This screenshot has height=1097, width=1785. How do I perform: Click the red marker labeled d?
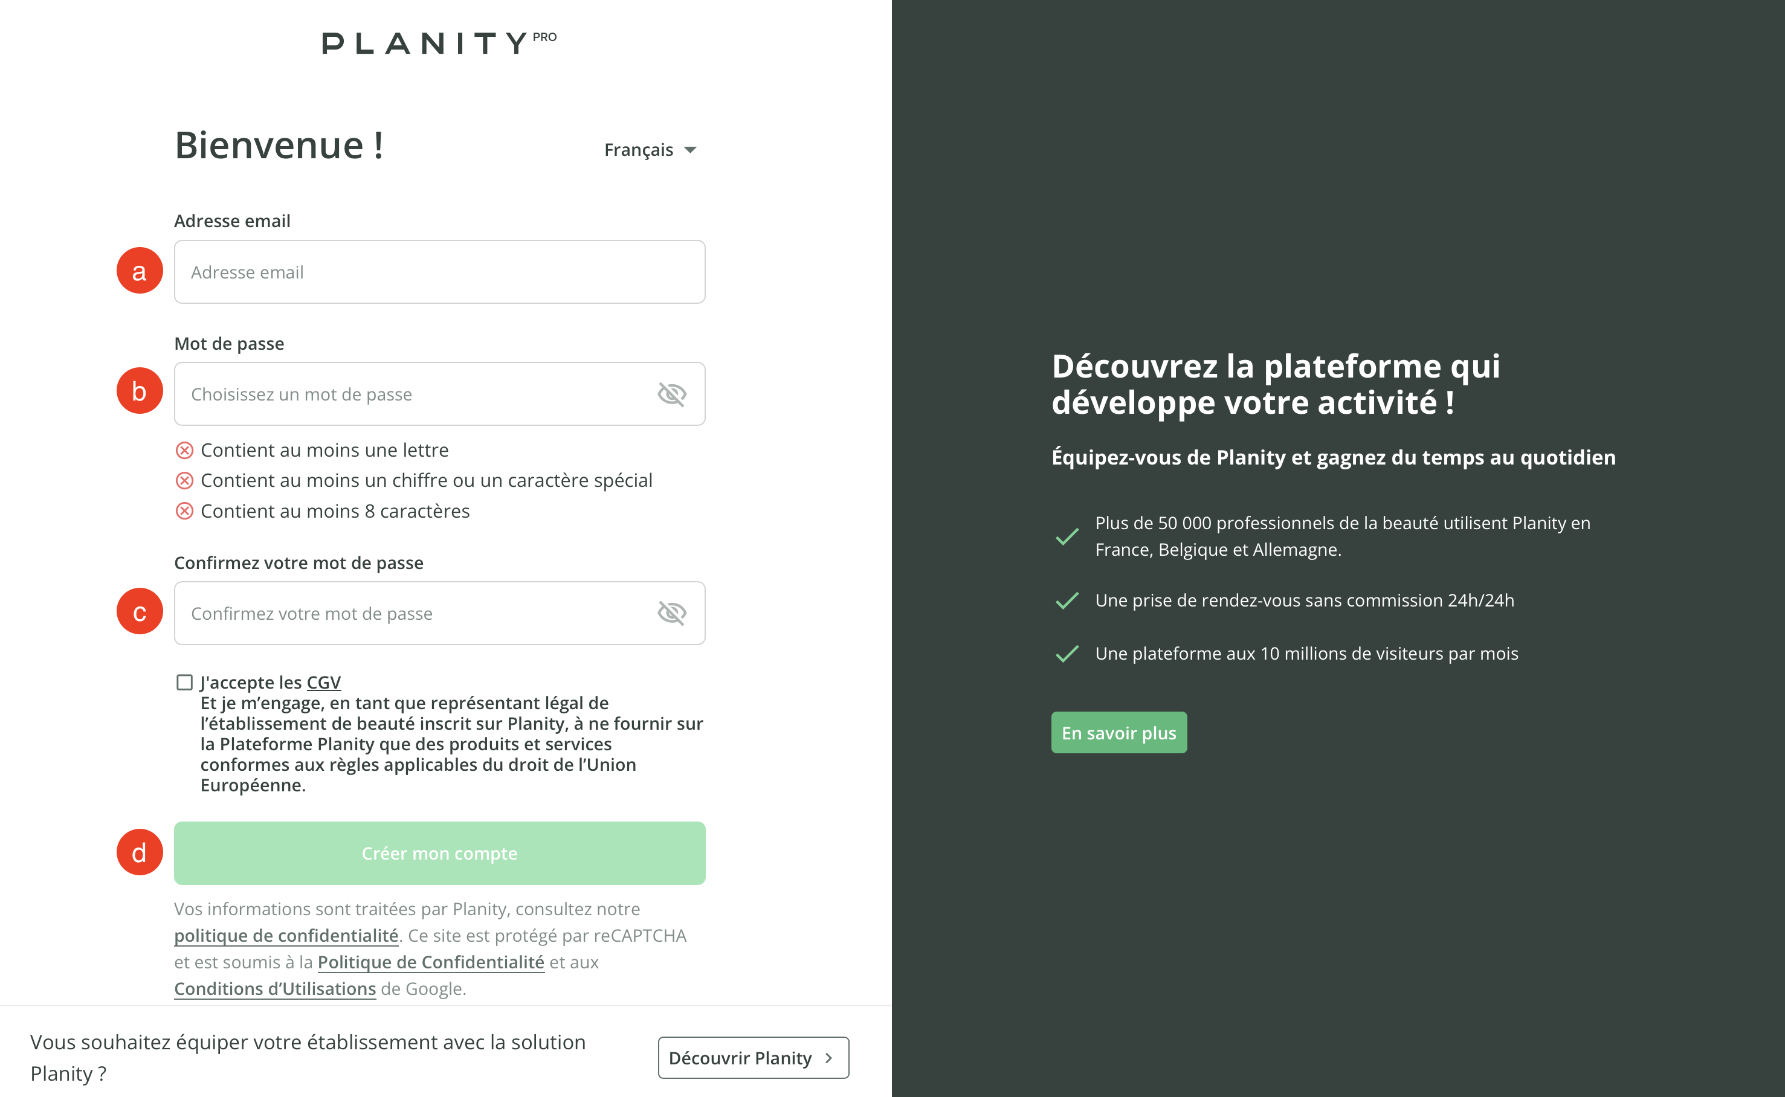point(140,852)
